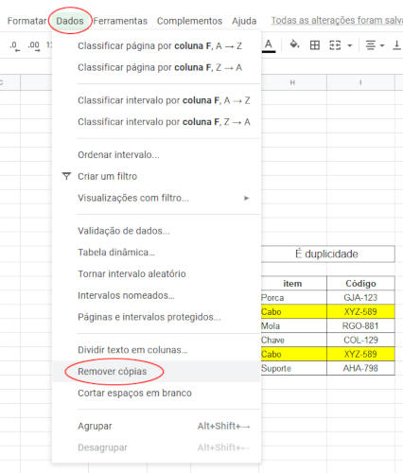Select Classificar página por coluna F, Z→A
The image size is (403, 473).
[x=157, y=67]
